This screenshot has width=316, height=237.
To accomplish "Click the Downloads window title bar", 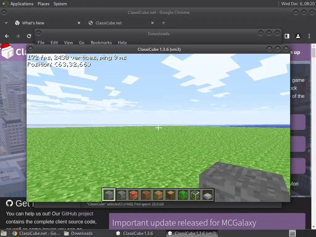I will click(x=159, y=34).
